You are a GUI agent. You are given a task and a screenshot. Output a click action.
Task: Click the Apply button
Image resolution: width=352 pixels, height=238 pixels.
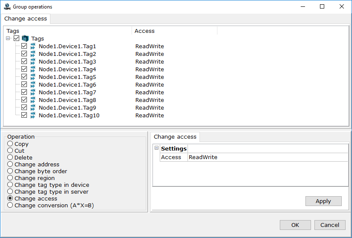coord(323,201)
